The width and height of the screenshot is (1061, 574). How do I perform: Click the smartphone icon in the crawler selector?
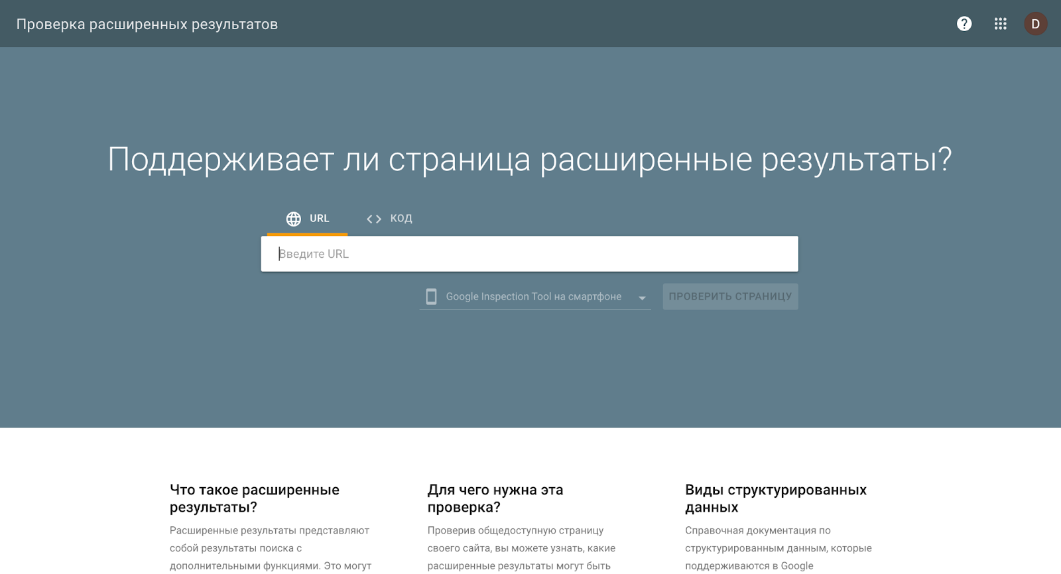431,296
